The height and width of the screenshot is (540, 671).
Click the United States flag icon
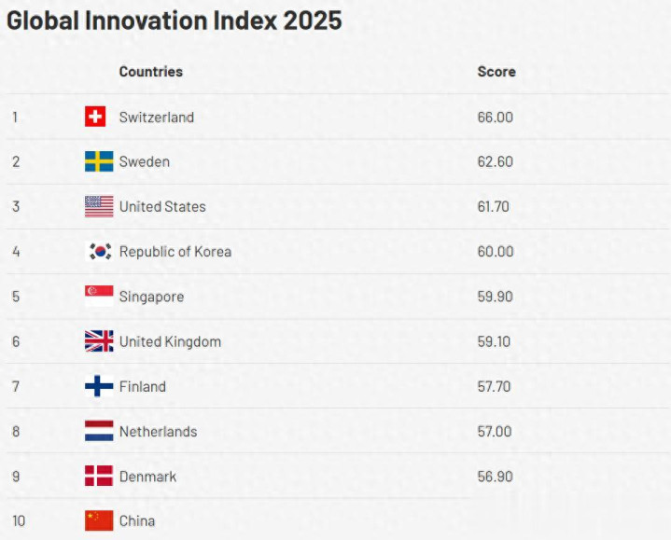(99, 206)
